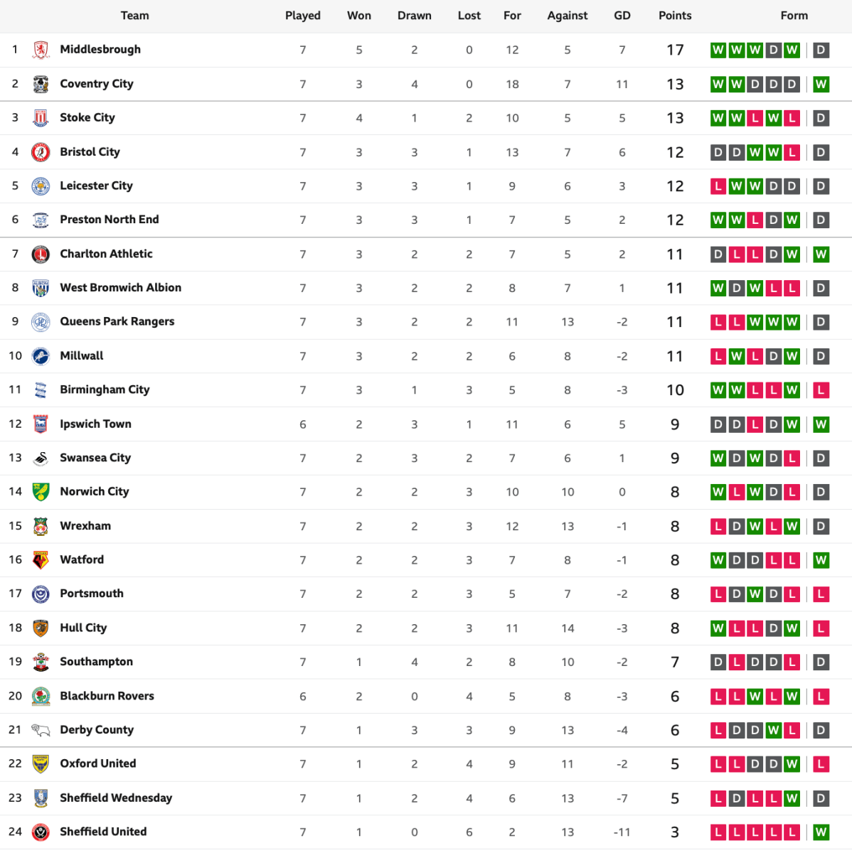
Task: Click the Coventry City club badge
Action: [x=41, y=84]
